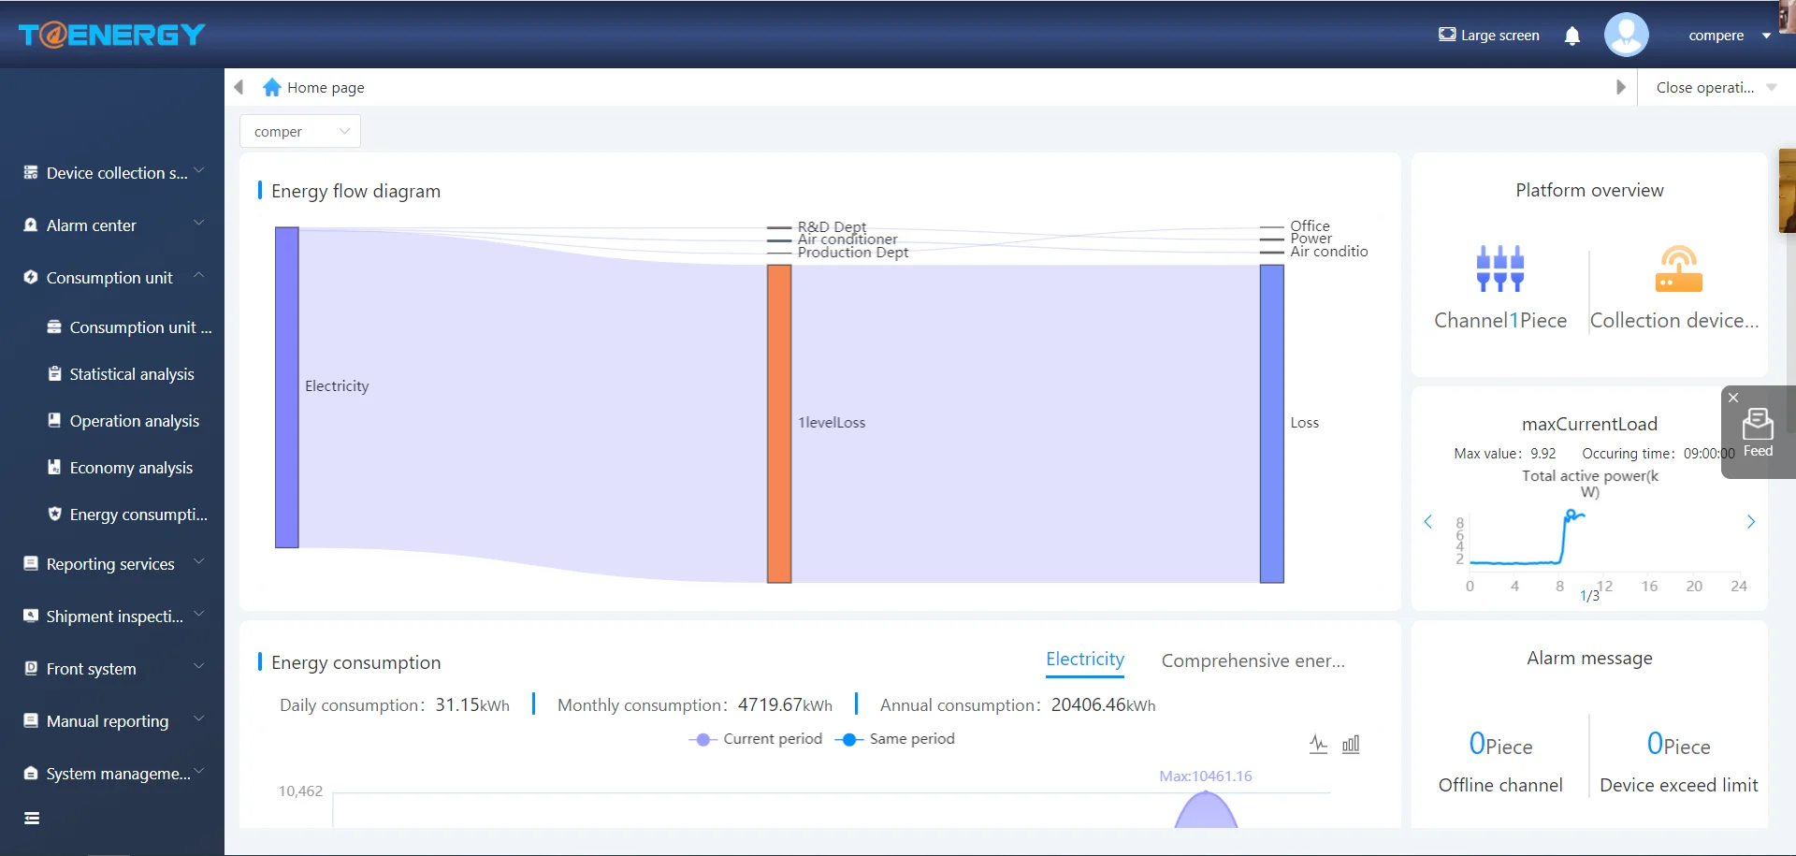The width and height of the screenshot is (1796, 856).
Task: Show next maxCurrentLoad chart
Action: [x=1751, y=522]
